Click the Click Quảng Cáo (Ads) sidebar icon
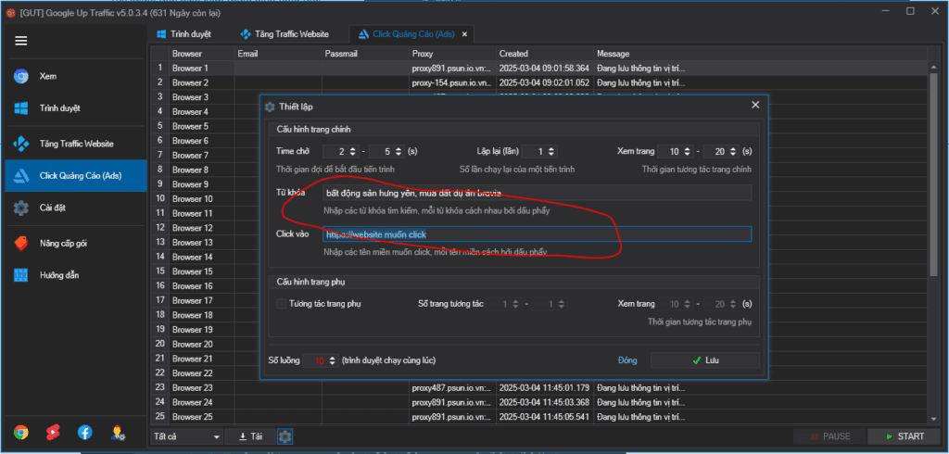 (21, 175)
